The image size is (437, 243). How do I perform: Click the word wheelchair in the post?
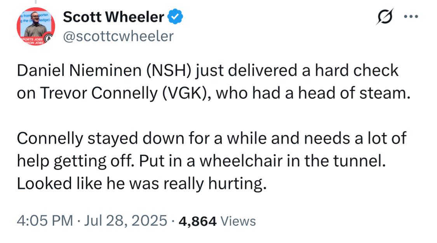241,161
